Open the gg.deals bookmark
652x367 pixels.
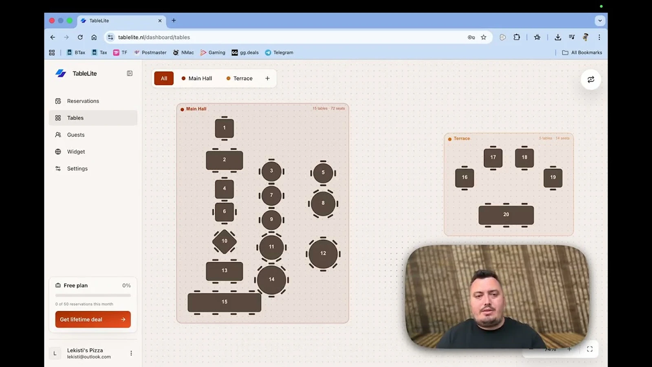tap(245, 53)
